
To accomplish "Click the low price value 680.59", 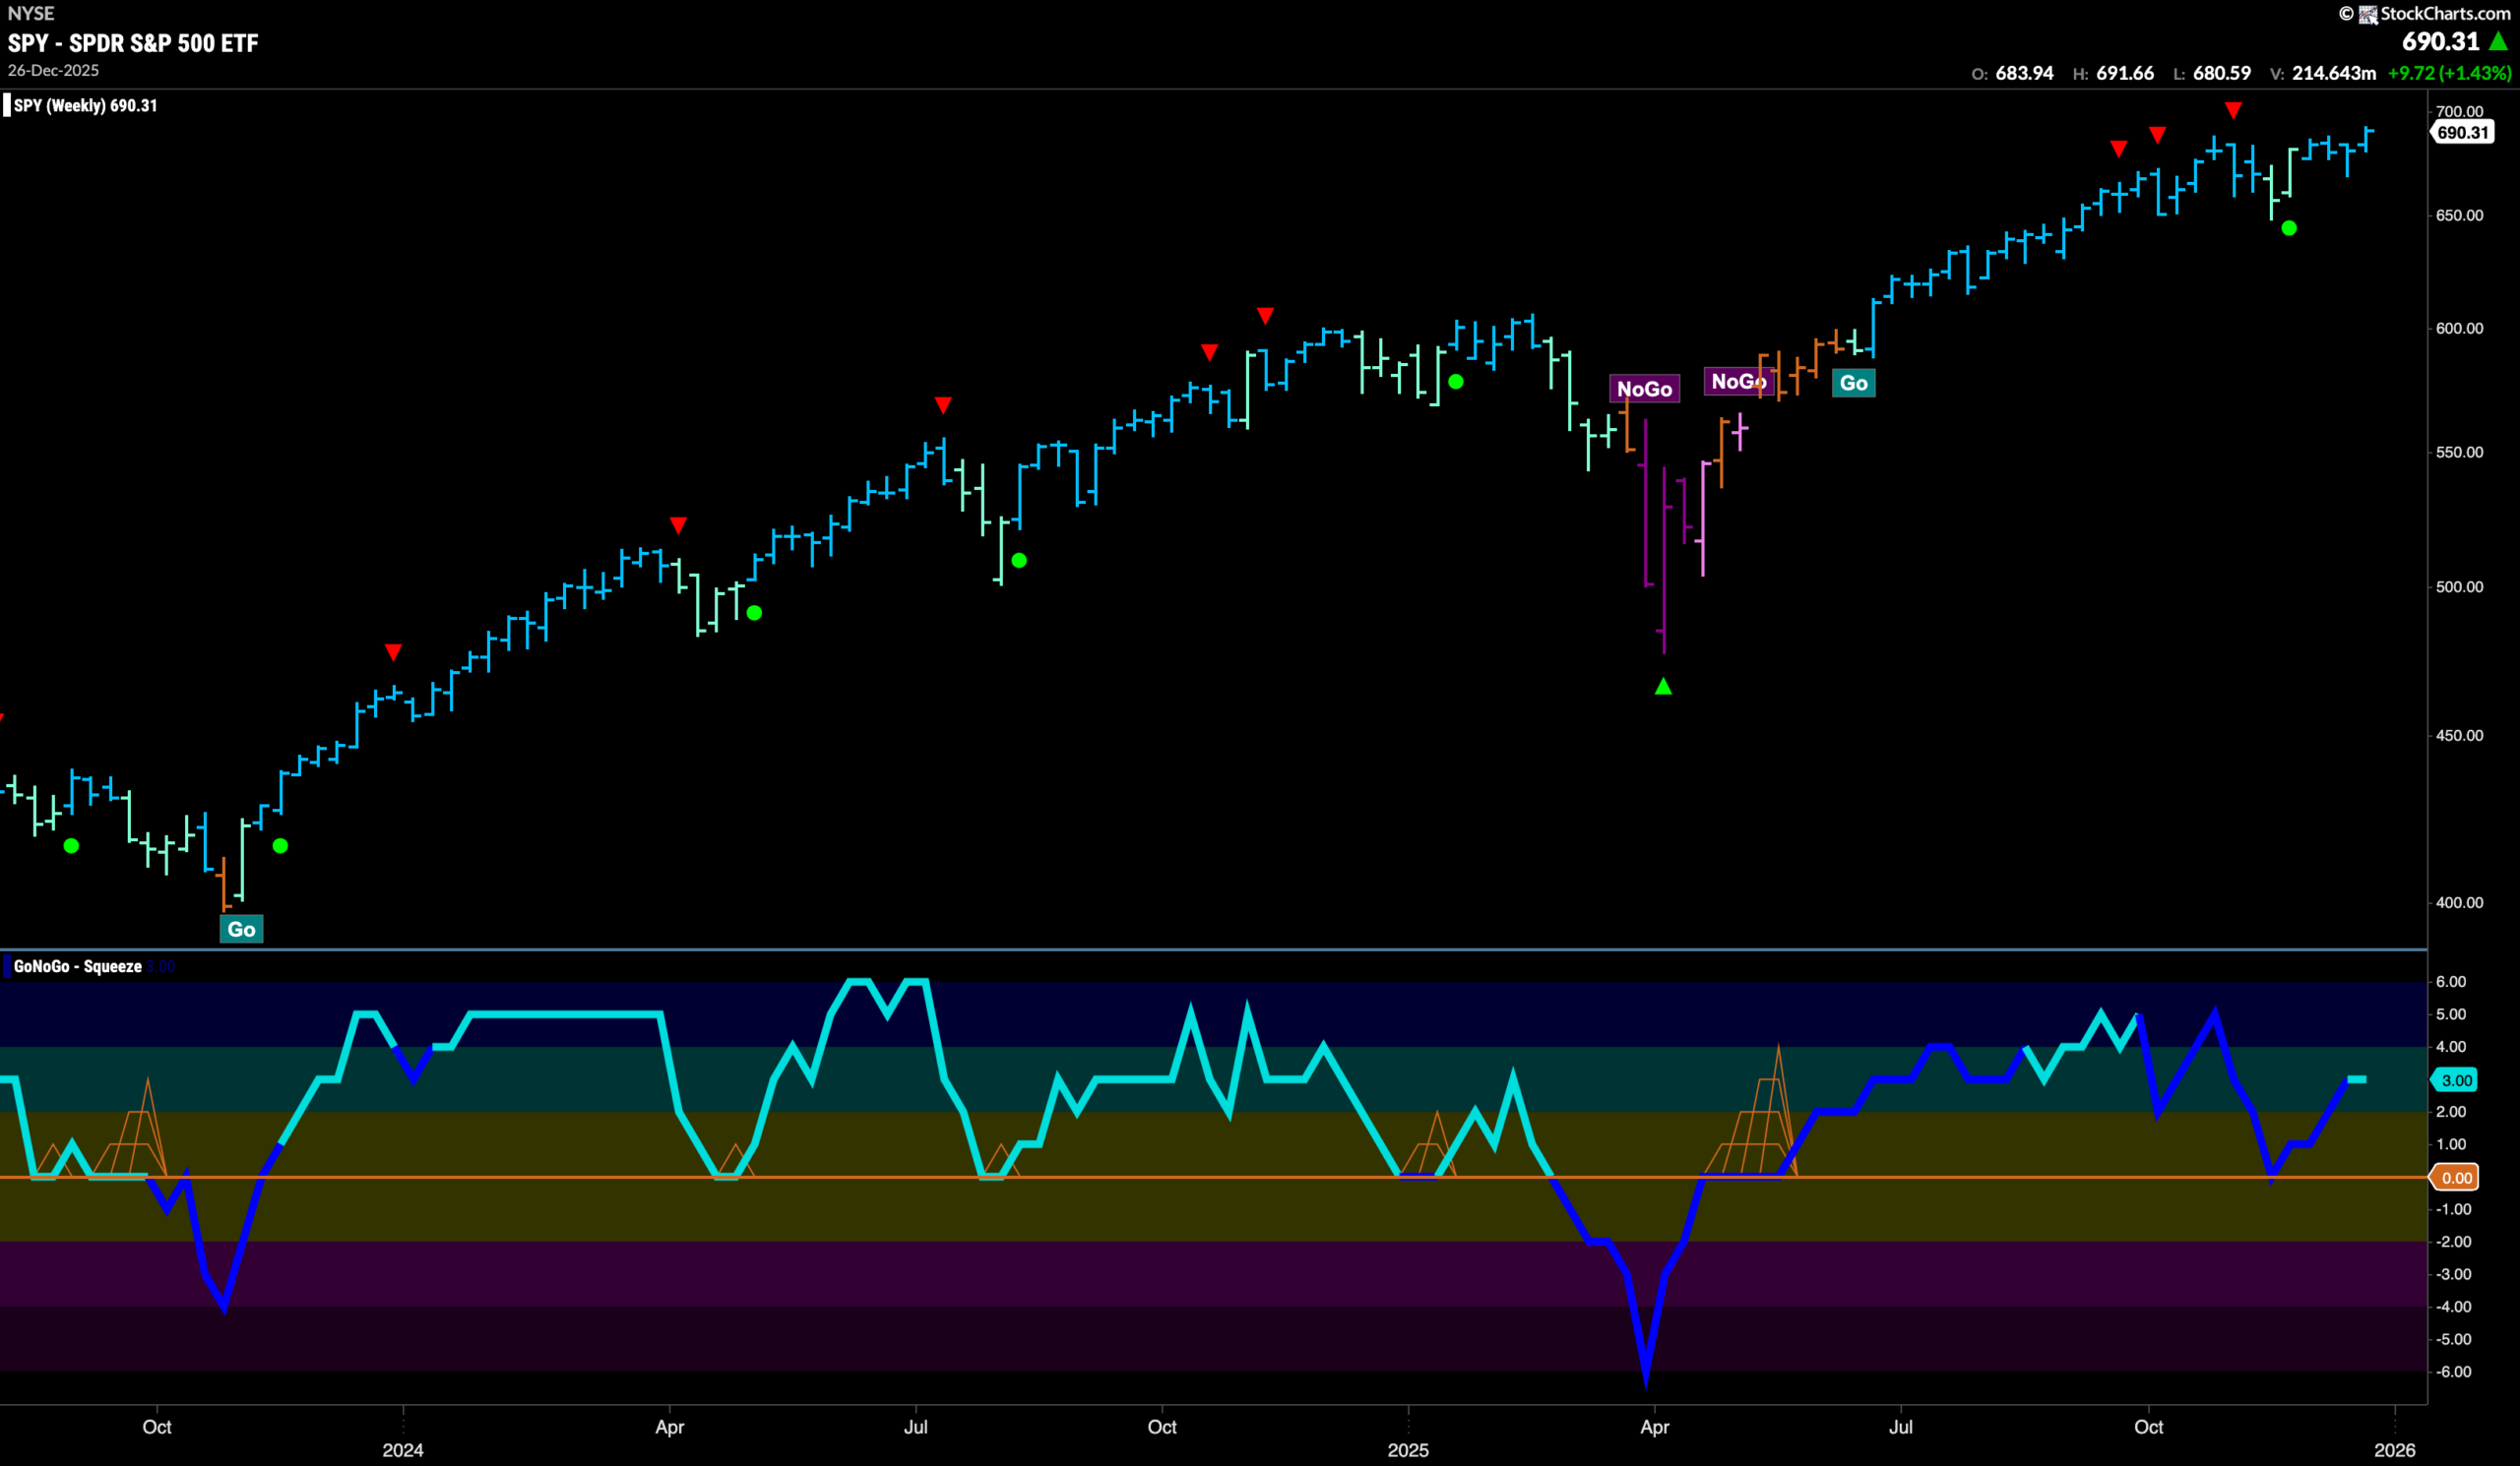I will (2221, 73).
